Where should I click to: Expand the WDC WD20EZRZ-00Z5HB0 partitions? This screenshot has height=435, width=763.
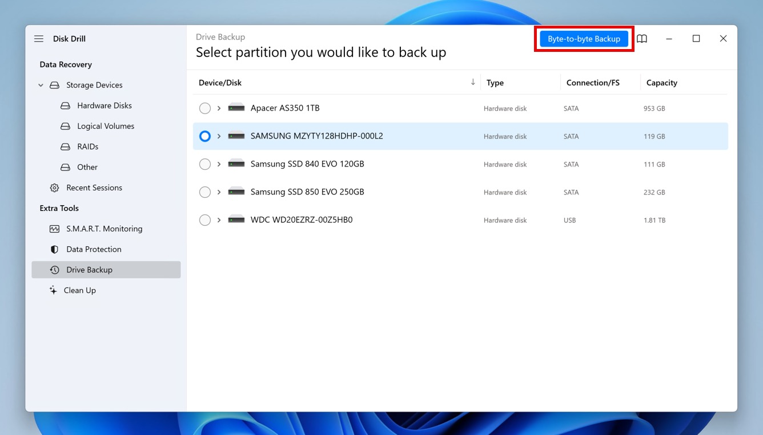click(x=219, y=220)
